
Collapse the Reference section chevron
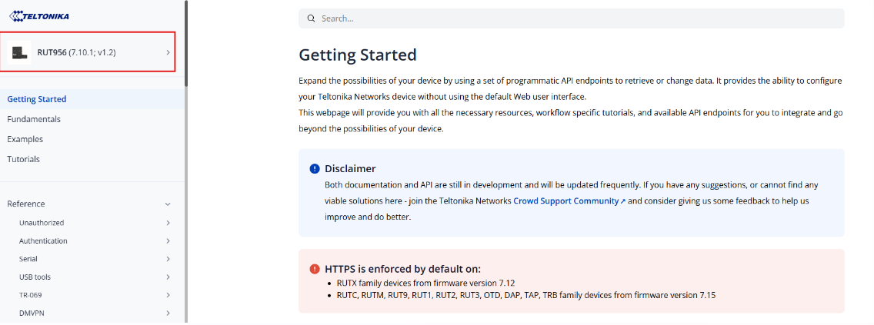168,204
